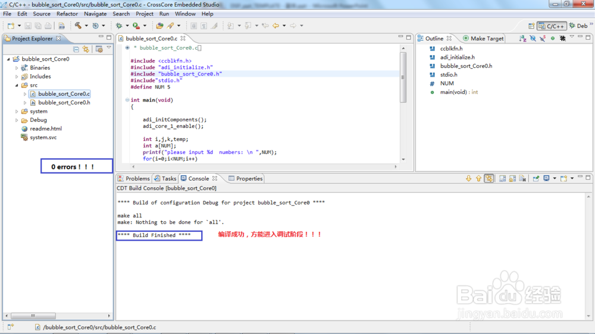Toggle Hide Fields in Outline
This screenshot has height=334, width=595.
pos(533,38)
